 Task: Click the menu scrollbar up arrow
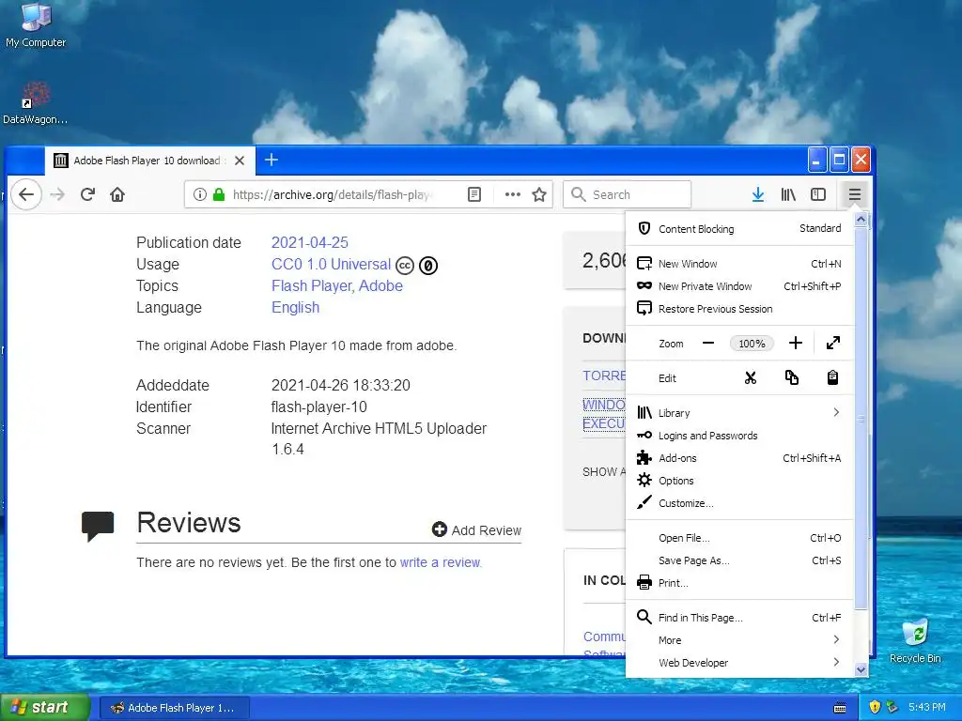click(861, 220)
